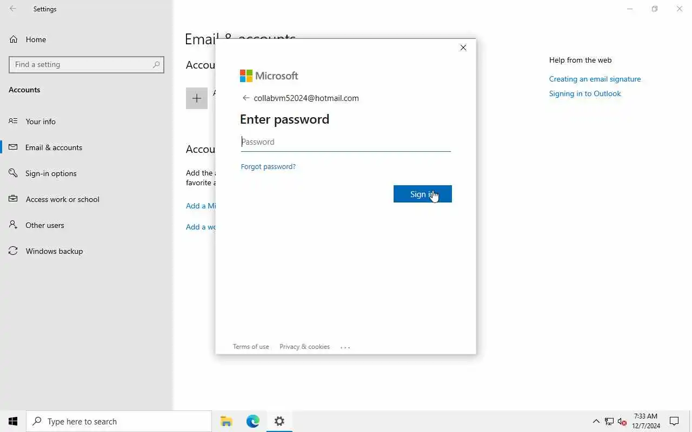Focus the Password input field

tap(345, 142)
